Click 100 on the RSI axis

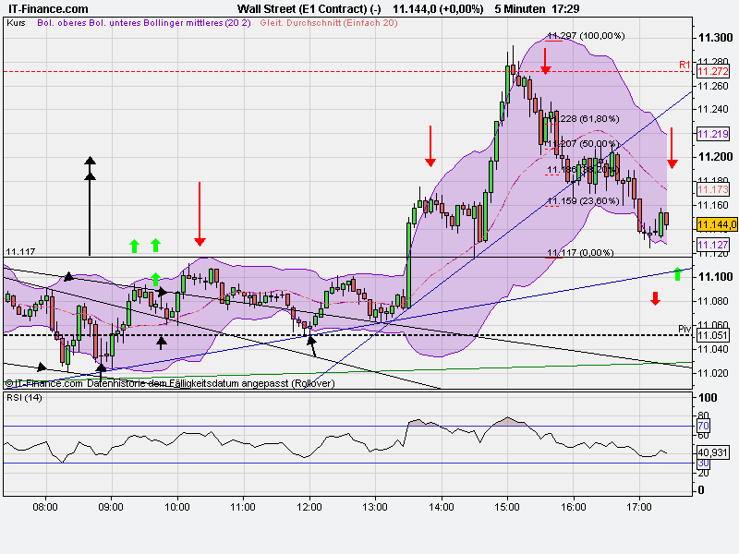pyautogui.click(x=708, y=398)
